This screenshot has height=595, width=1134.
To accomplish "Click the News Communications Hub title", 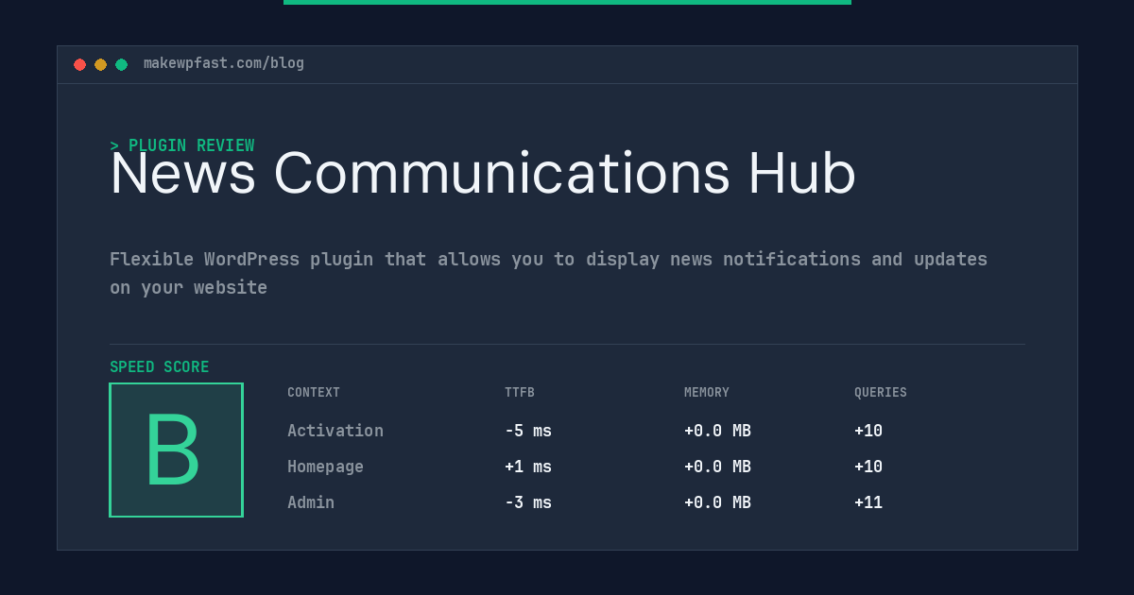I will [x=483, y=174].
